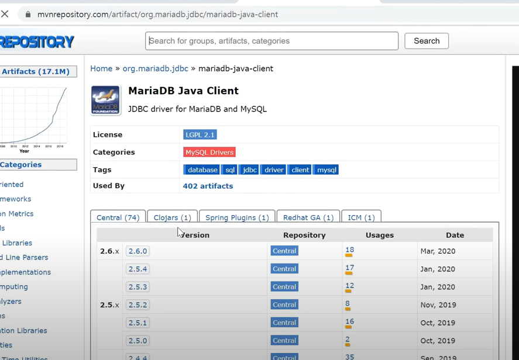The image size is (519, 360).
Task: Open the MariaDB Foundation logo image
Action: [105, 100]
